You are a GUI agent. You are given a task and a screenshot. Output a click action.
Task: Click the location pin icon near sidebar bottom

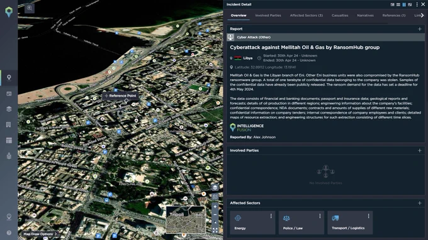point(9,217)
